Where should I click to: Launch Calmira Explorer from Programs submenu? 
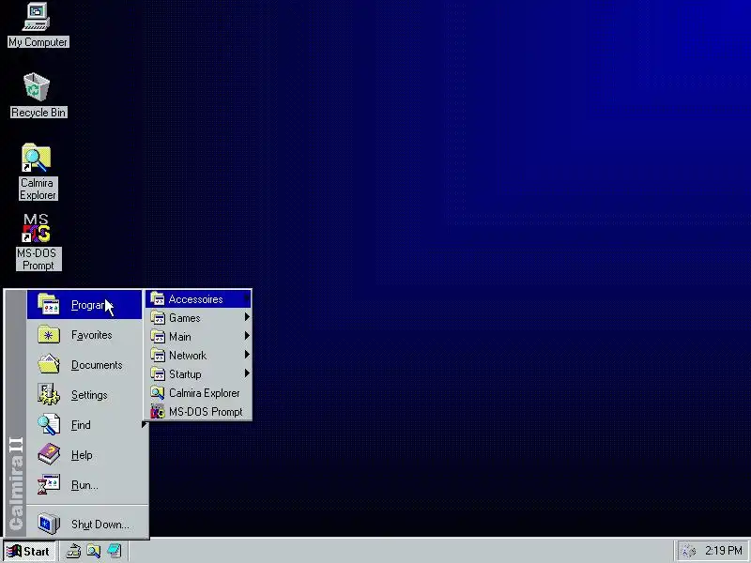tap(198, 393)
